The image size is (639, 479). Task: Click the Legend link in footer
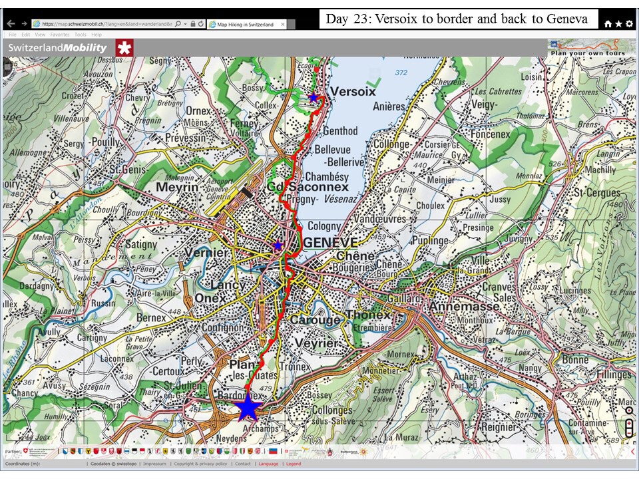point(294,464)
